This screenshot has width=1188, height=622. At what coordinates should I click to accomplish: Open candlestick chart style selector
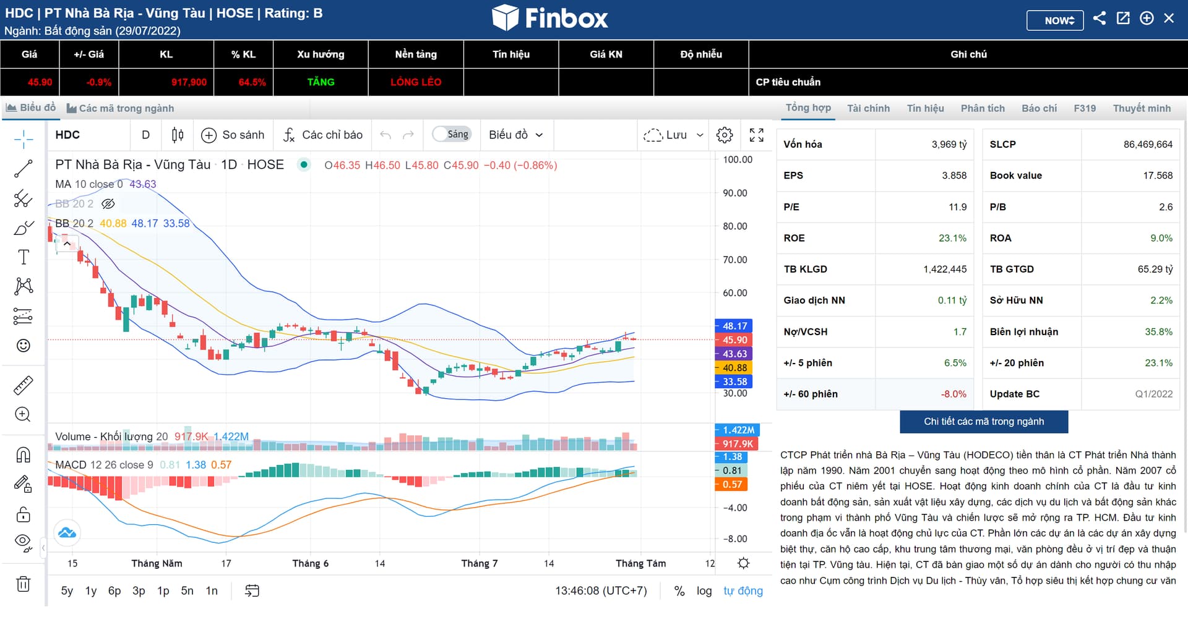pos(178,135)
